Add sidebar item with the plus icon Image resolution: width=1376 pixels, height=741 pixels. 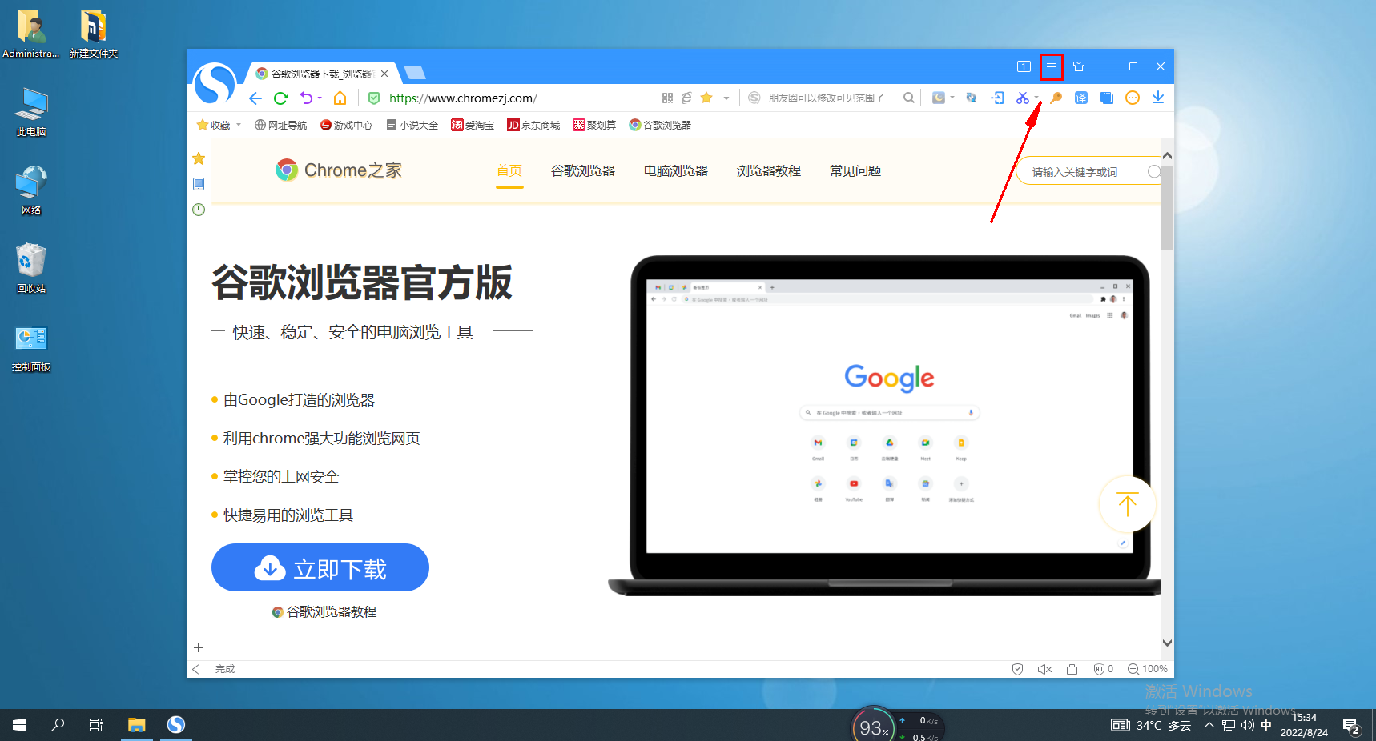tap(199, 647)
